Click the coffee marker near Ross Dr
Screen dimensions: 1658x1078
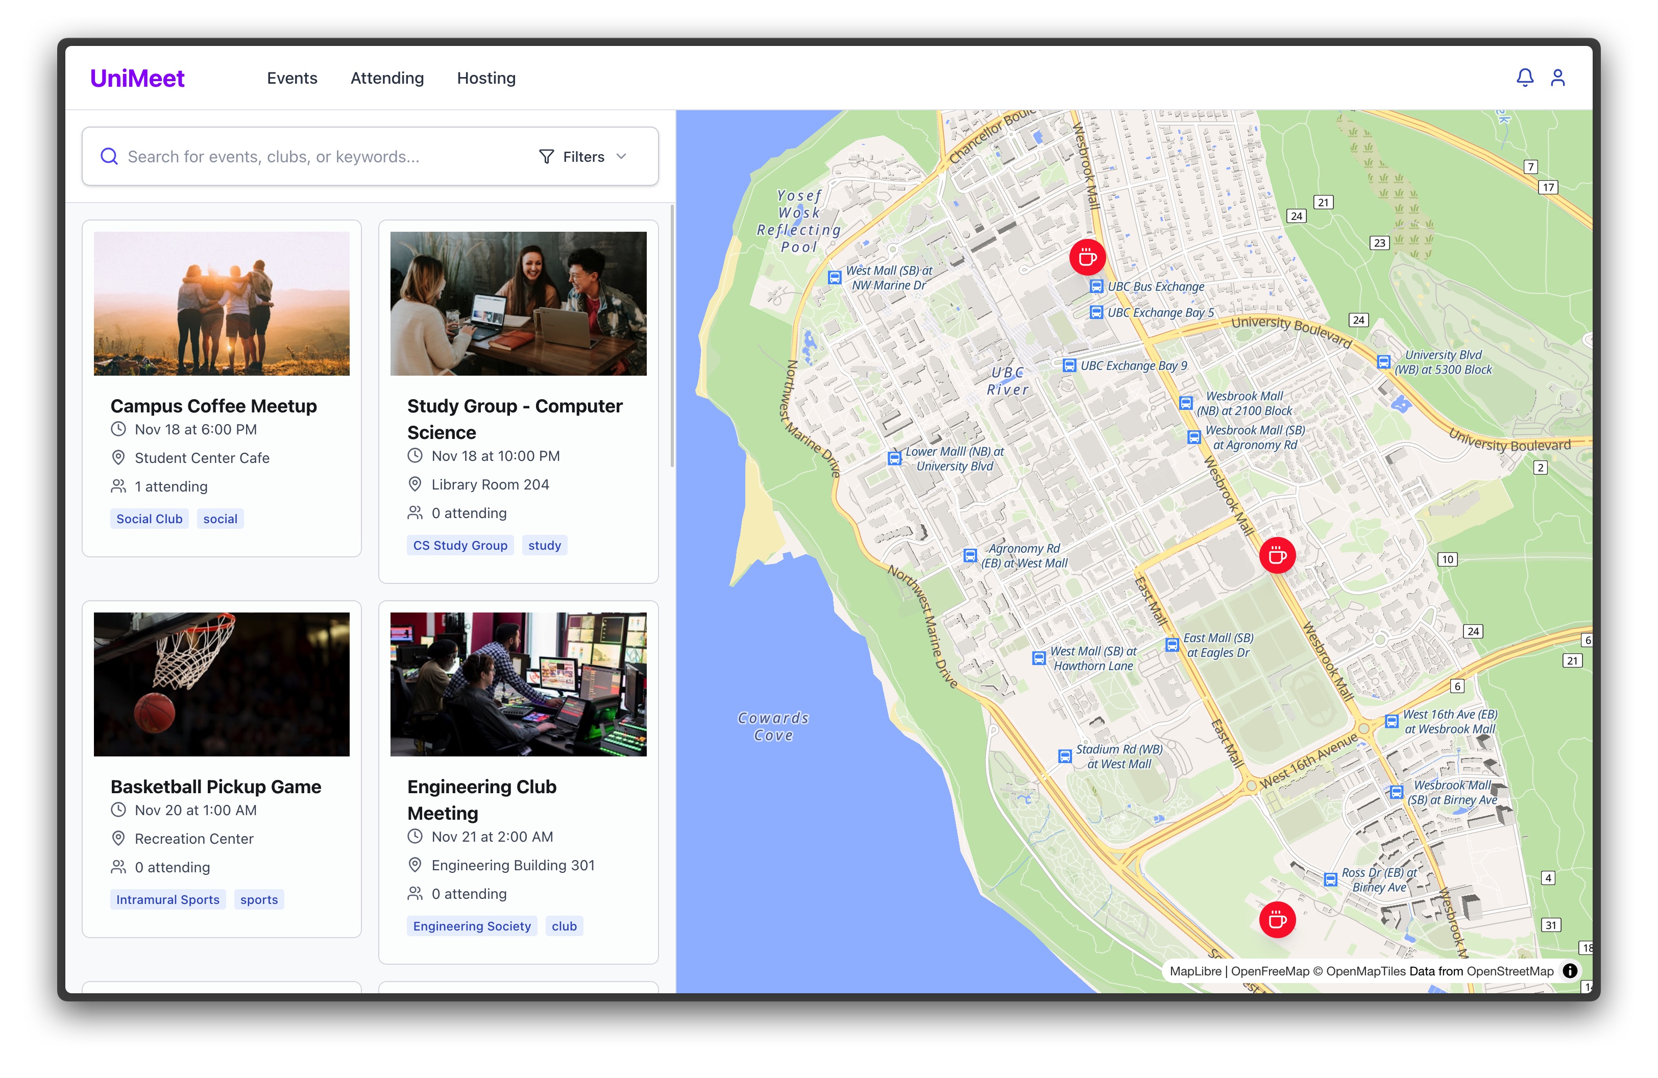click(x=1277, y=920)
